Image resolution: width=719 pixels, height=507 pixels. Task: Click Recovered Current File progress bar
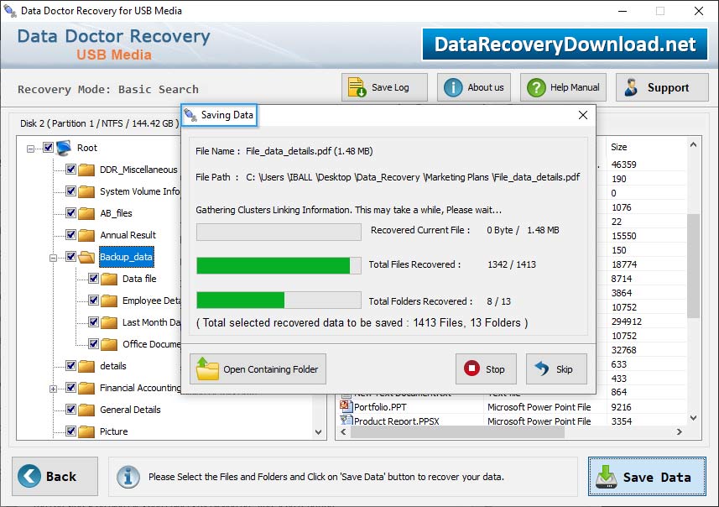pyautogui.click(x=279, y=233)
